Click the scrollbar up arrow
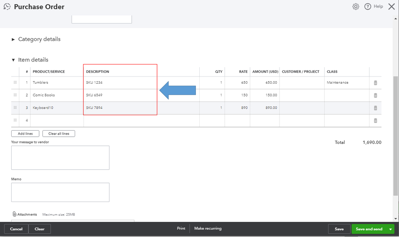Image resolution: width=399 pixels, height=237 pixels. (x=395, y=19)
